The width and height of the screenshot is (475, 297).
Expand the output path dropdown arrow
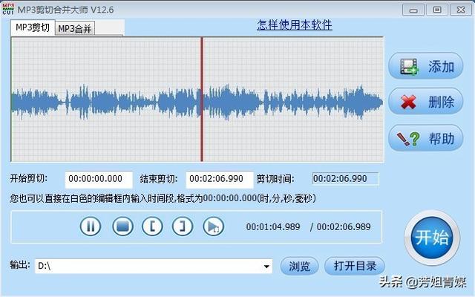[x=266, y=267]
